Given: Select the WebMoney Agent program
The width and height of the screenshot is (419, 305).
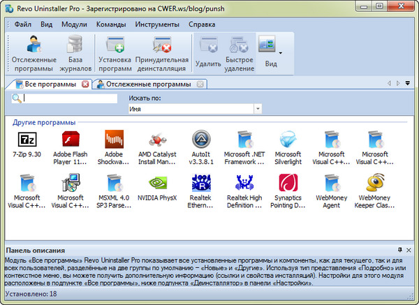Looking at the screenshot, I should [x=331, y=186].
